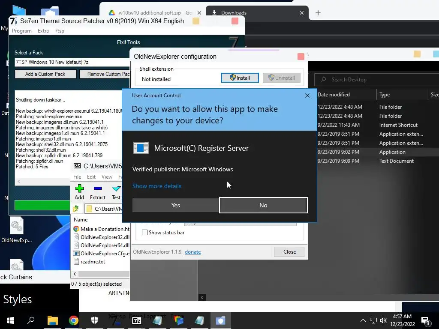Viewport: 439px width, 329px height.
Task: Click Yes in User Account Control dialog
Action: (x=175, y=205)
